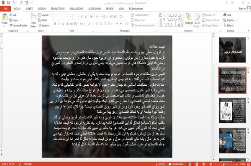Reset the slide layout
The width and height of the screenshot is (251, 166).
point(43,20)
